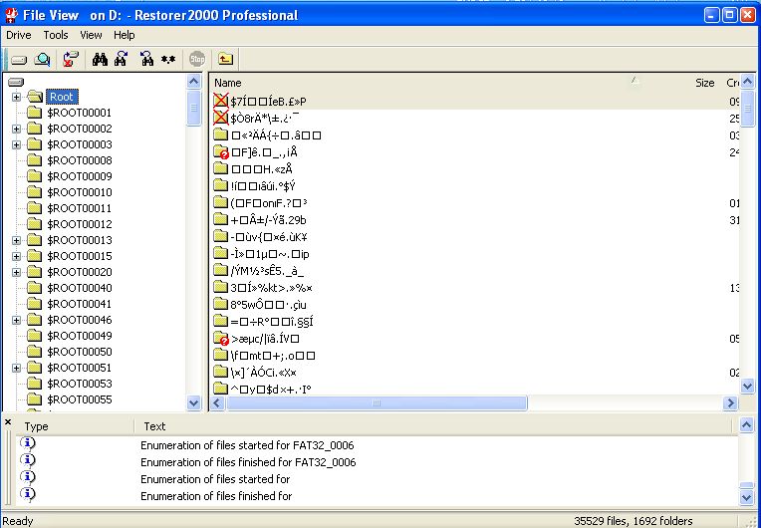Expand the $ROOT00051 tree node

pyautogui.click(x=17, y=368)
